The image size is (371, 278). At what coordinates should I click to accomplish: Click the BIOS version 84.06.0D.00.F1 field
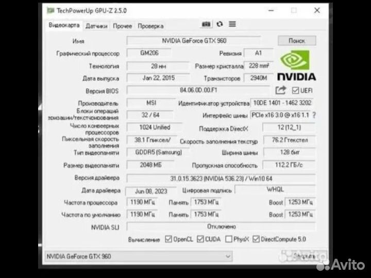point(198,90)
